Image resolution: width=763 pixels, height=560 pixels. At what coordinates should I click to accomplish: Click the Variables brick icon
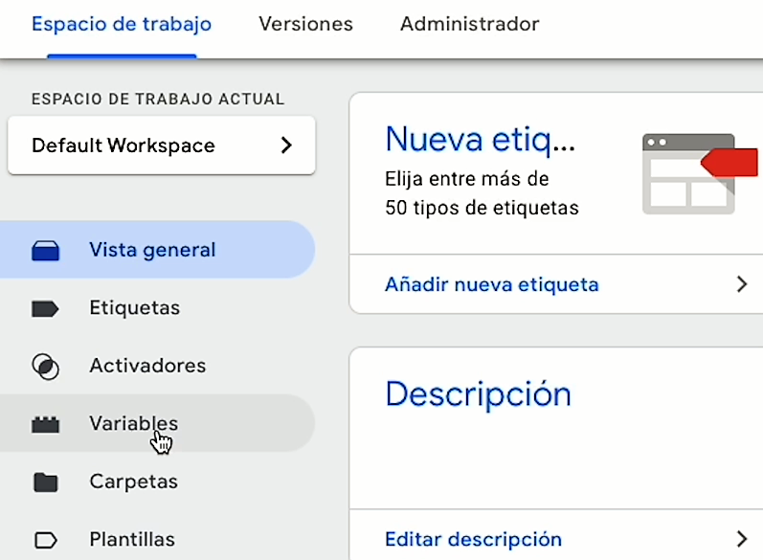pyautogui.click(x=45, y=425)
